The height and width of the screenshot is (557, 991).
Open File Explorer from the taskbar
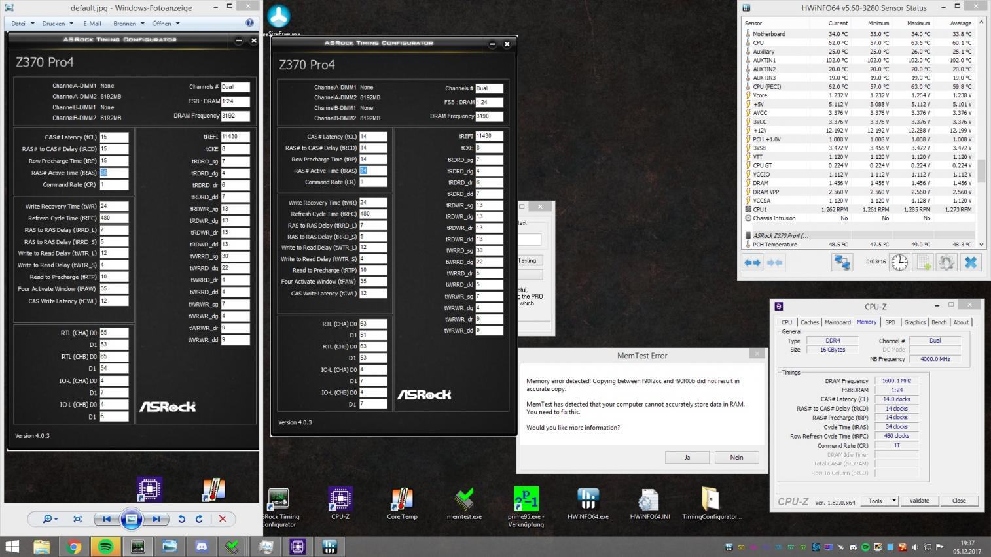(41, 547)
